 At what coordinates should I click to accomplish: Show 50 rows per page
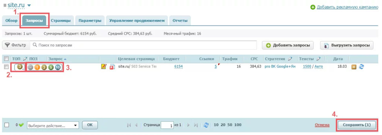coord(229,125)
